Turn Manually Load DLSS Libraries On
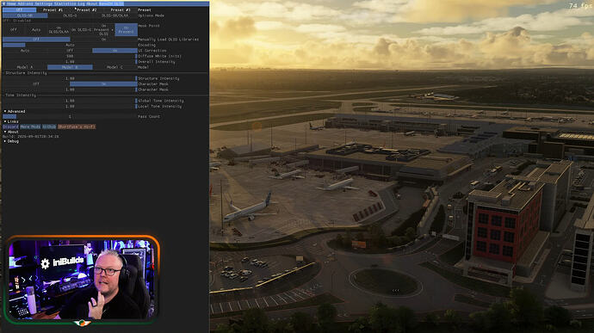This screenshot has width=594, height=333. tap(103, 40)
